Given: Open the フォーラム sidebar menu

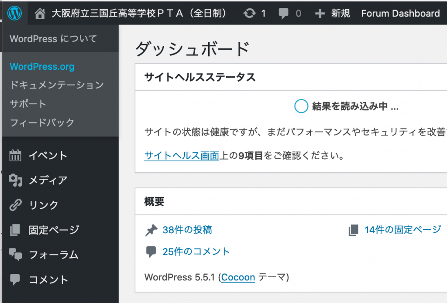Looking at the screenshot, I should pyautogui.click(x=53, y=255).
